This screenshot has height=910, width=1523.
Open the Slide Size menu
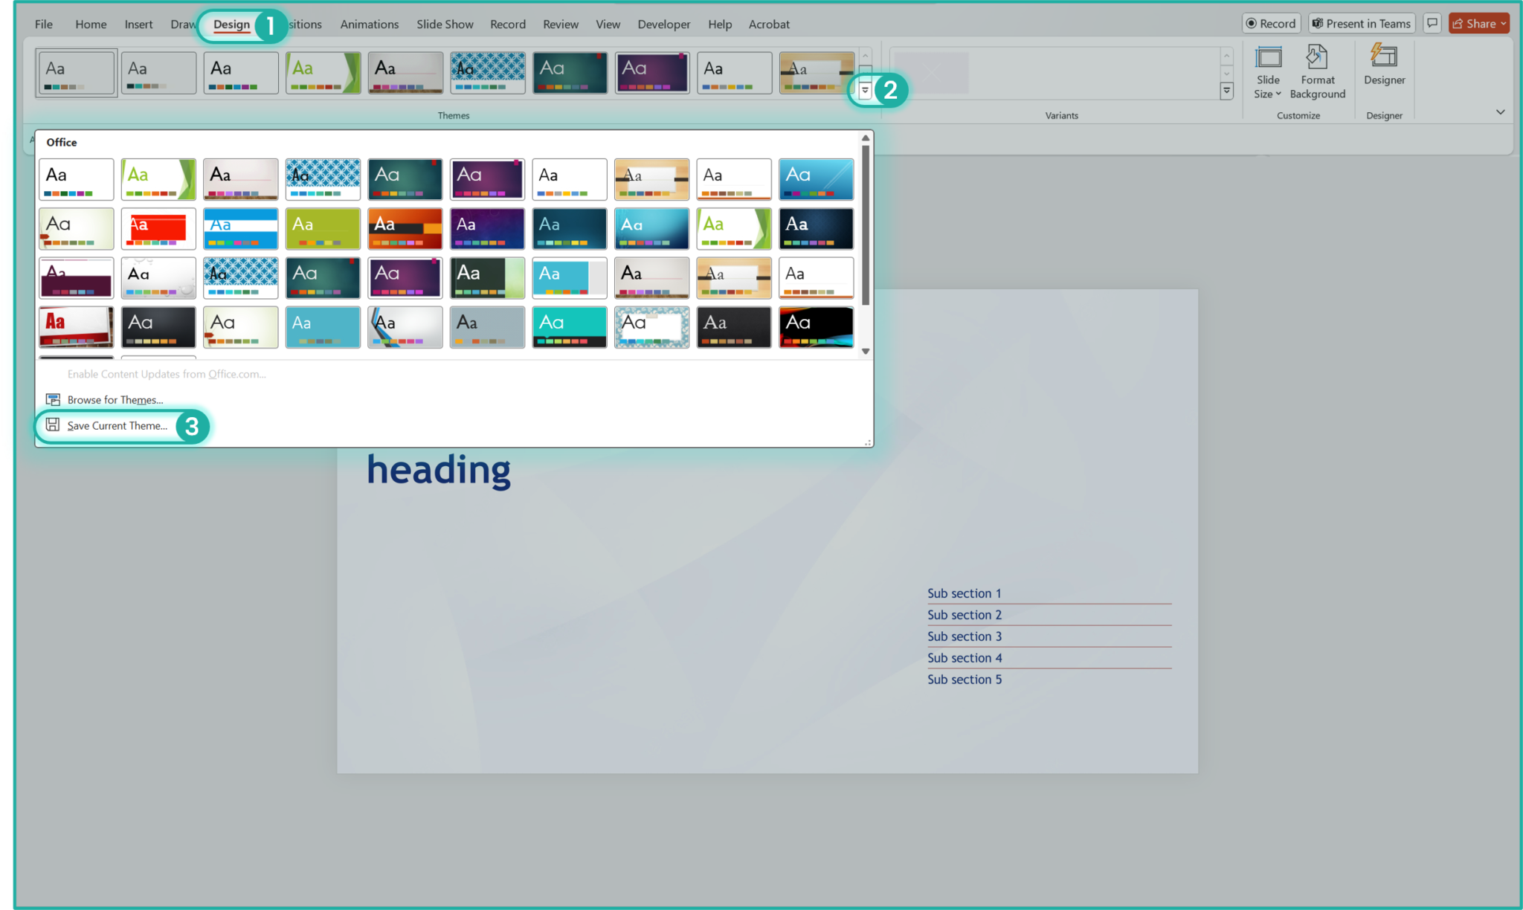1267,73
